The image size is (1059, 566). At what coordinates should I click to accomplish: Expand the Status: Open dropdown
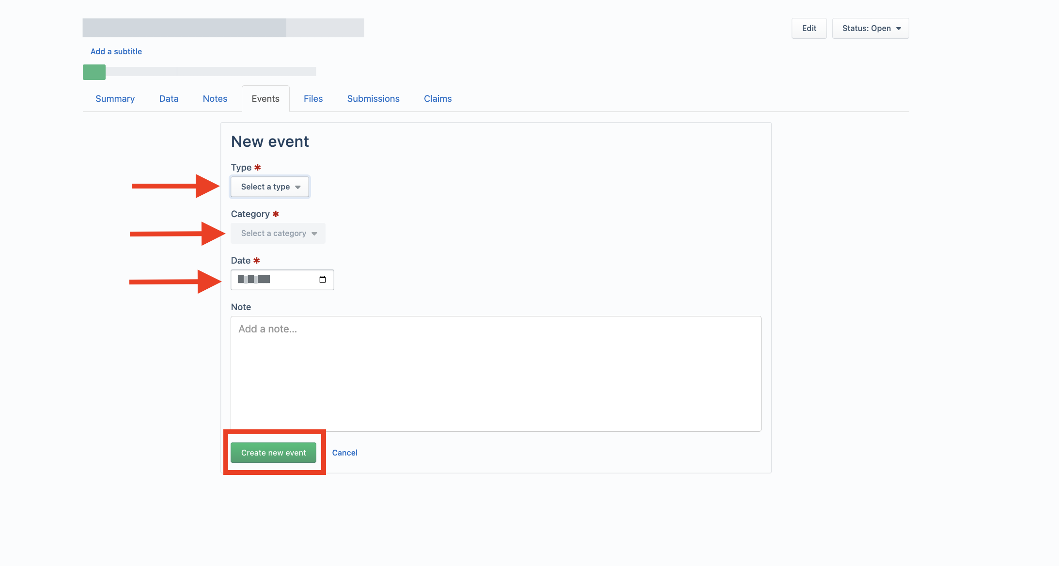(871, 28)
